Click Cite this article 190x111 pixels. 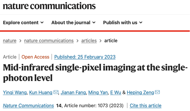pos(145,105)
